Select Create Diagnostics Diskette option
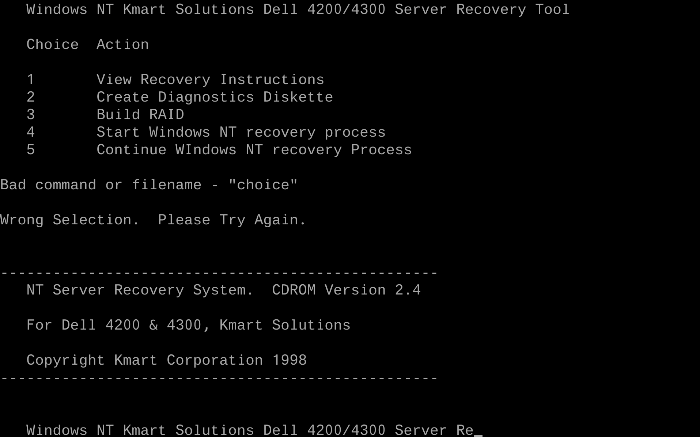The width and height of the screenshot is (700, 437). 215,97
